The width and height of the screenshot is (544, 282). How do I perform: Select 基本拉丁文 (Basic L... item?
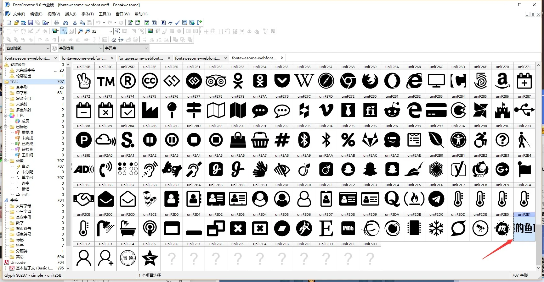click(34, 268)
